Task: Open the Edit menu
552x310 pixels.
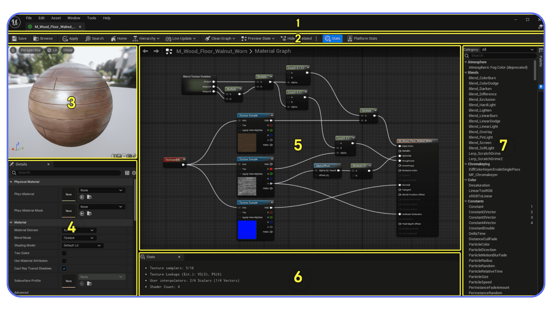Action: pyautogui.click(x=41, y=18)
